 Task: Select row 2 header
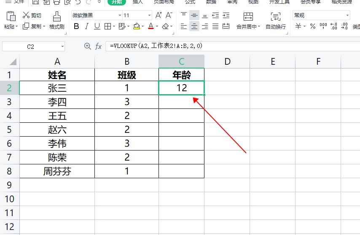tap(9, 88)
